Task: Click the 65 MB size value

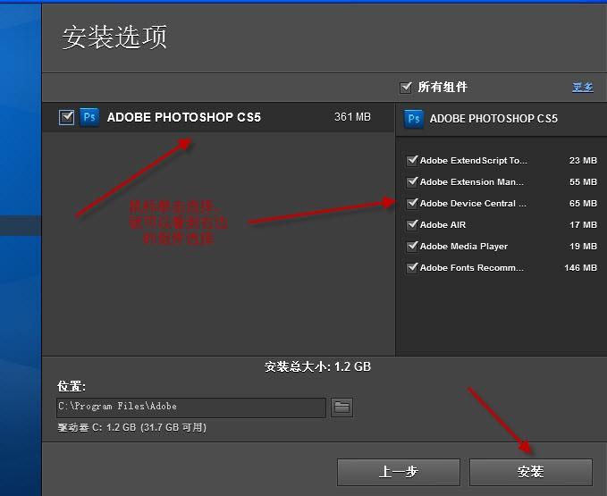Action: point(583,204)
